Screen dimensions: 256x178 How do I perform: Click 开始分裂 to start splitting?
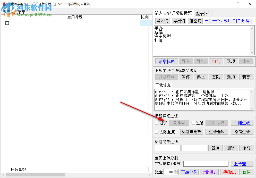point(189,172)
